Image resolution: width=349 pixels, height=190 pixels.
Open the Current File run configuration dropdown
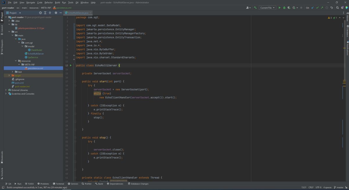(268, 8)
